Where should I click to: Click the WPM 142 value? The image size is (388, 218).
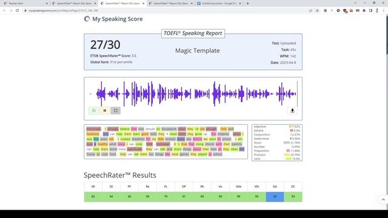pos(293,56)
